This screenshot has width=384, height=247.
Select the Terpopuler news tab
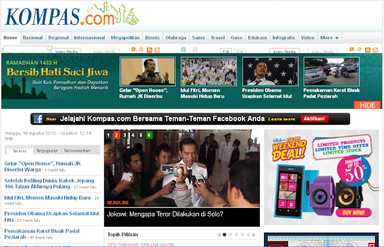pyautogui.click(x=47, y=151)
